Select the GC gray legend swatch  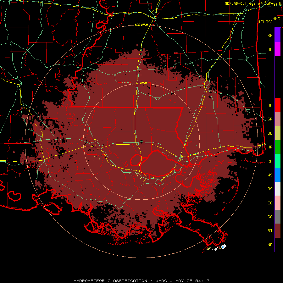click(278, 217)
